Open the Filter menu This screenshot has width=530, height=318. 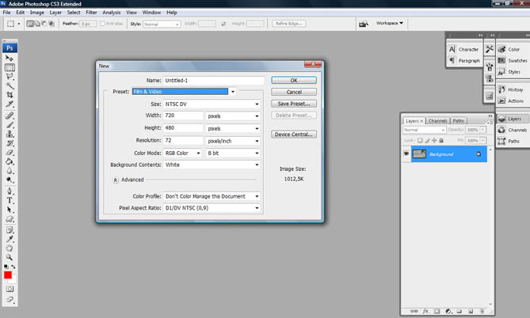(91, 13)
